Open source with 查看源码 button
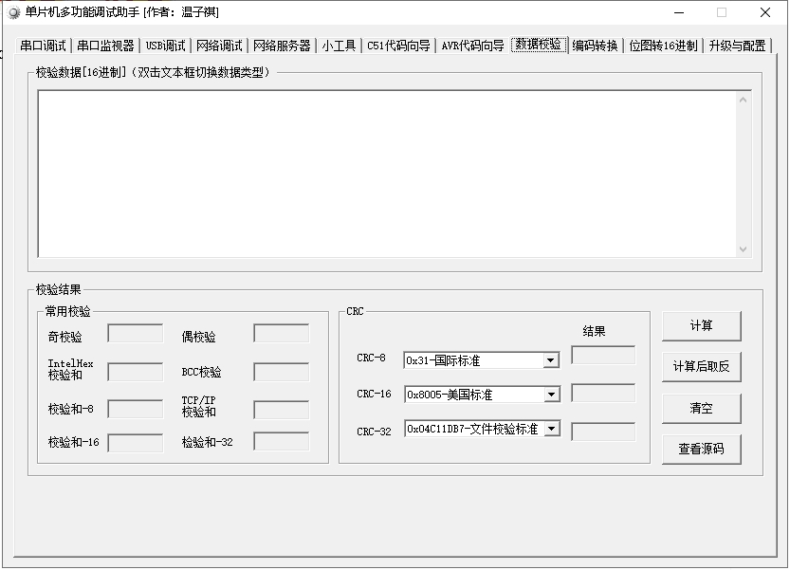Viewport: 790px width, 570px height. [x=702, y=449]
